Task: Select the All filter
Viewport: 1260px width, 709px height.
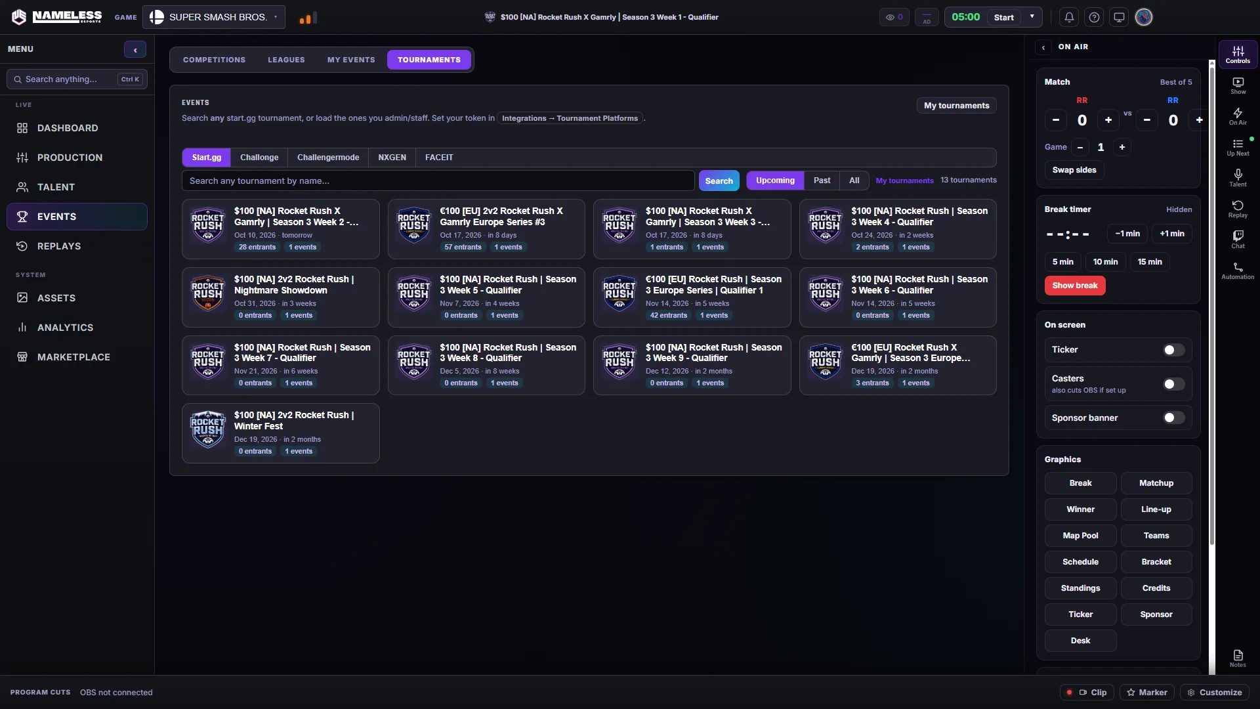Action: coord(854,181)
